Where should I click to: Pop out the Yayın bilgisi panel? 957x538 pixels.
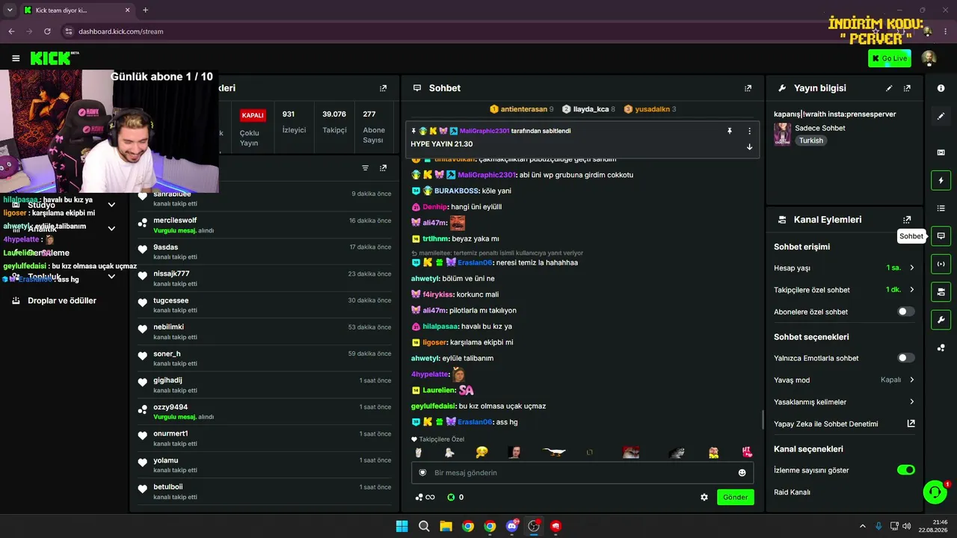(907, 88)
